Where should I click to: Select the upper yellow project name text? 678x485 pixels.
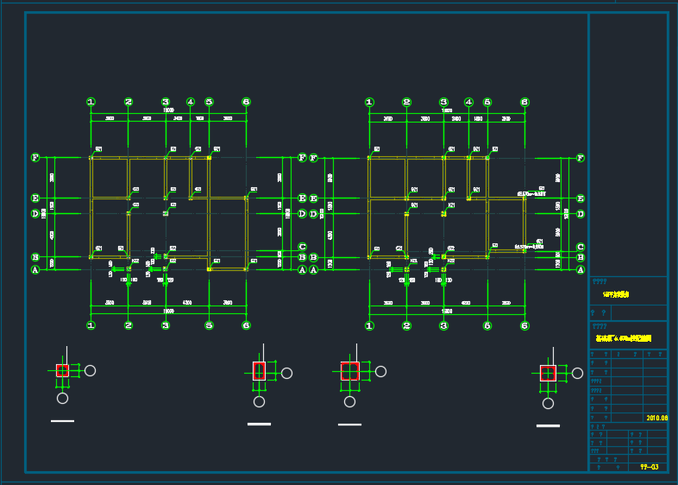coord(616,294)
